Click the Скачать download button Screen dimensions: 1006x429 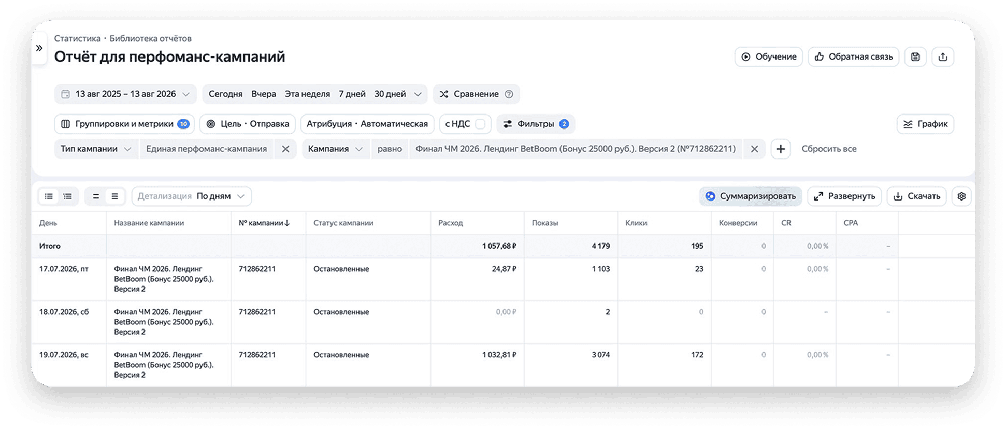click(x=916, y=196)
